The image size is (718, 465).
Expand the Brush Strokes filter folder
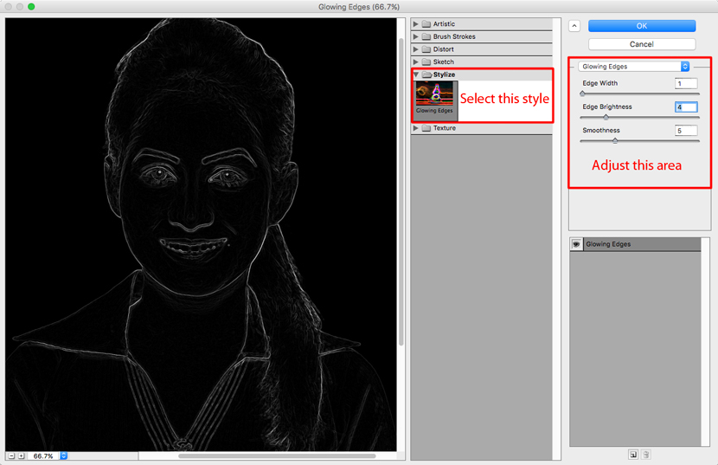coord(416,37)
